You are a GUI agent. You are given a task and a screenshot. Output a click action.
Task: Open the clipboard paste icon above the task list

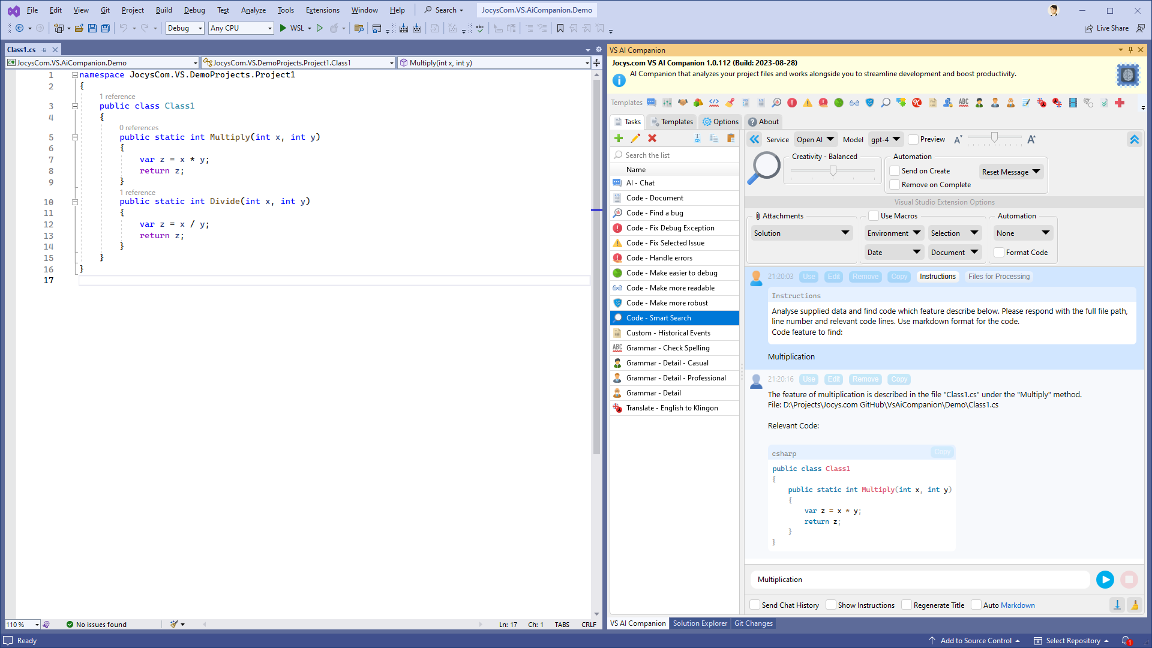[x=731, y=138]
